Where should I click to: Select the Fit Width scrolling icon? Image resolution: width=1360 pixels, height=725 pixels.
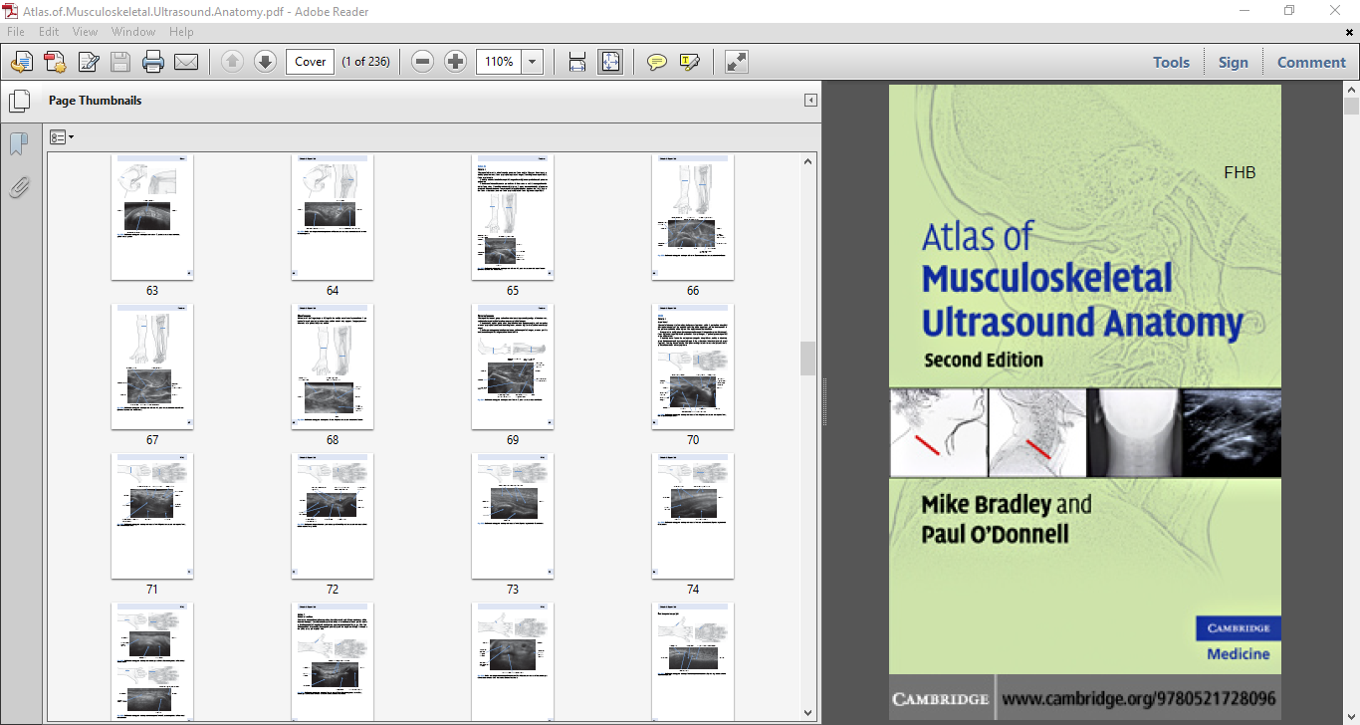pos(577,62)
